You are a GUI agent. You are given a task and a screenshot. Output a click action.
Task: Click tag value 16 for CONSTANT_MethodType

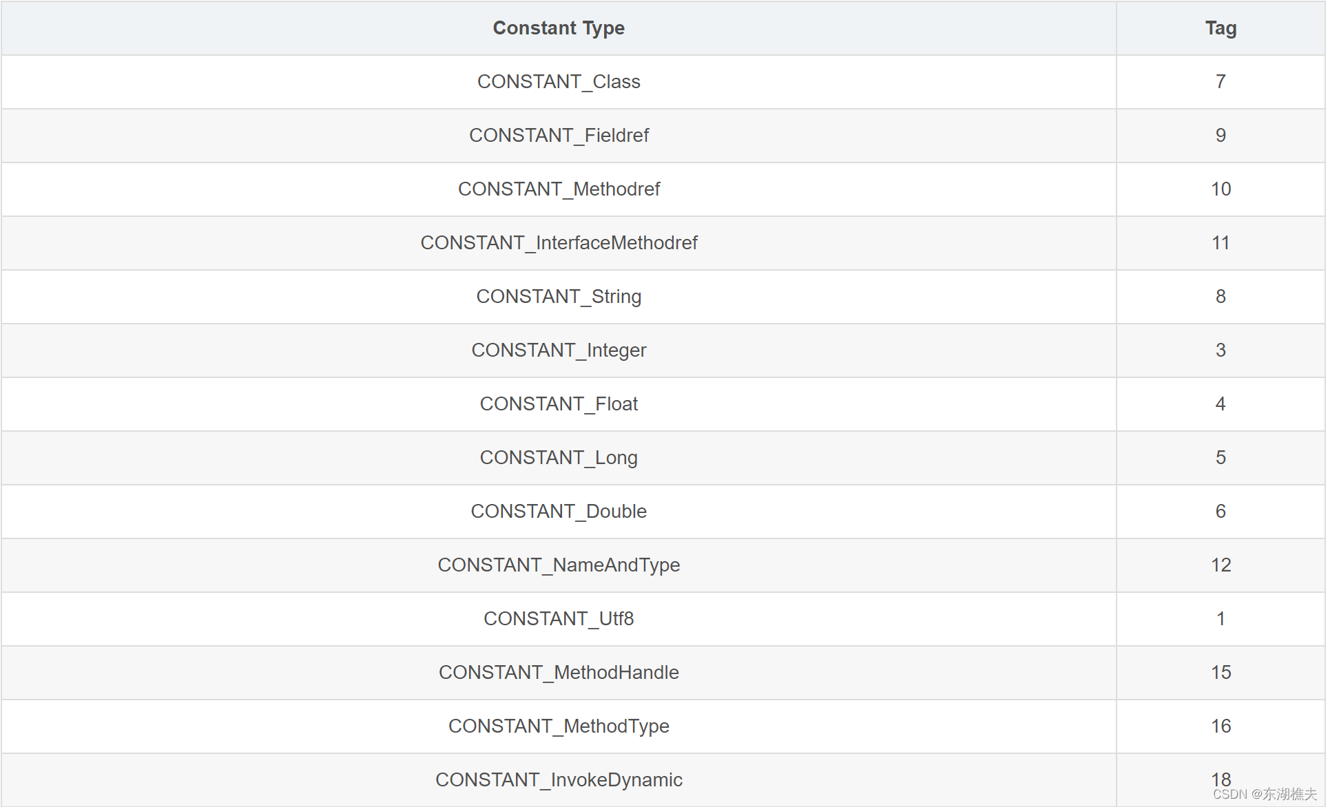click(1221, 726)
